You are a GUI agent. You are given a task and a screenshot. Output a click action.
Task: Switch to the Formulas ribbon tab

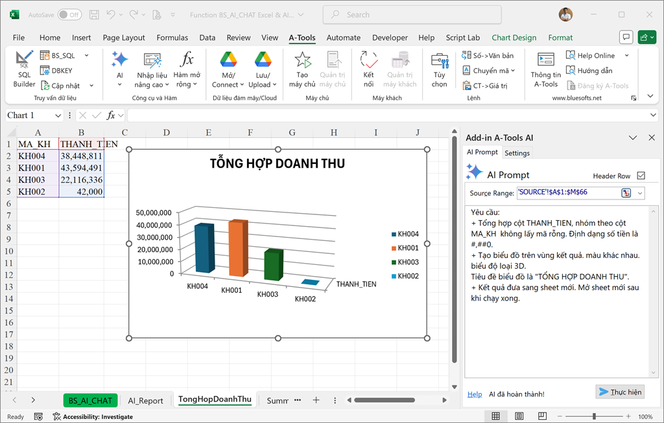tap(172, 38)
